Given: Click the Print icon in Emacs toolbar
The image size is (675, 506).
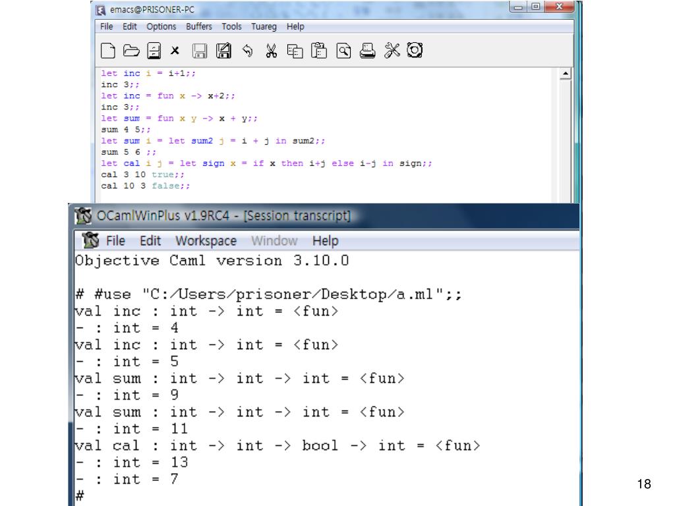Looking at the screenshot, I should pos(367,51).
